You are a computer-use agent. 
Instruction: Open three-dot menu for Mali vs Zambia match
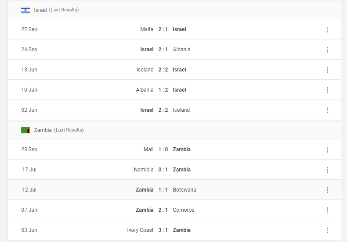[327, 149]
